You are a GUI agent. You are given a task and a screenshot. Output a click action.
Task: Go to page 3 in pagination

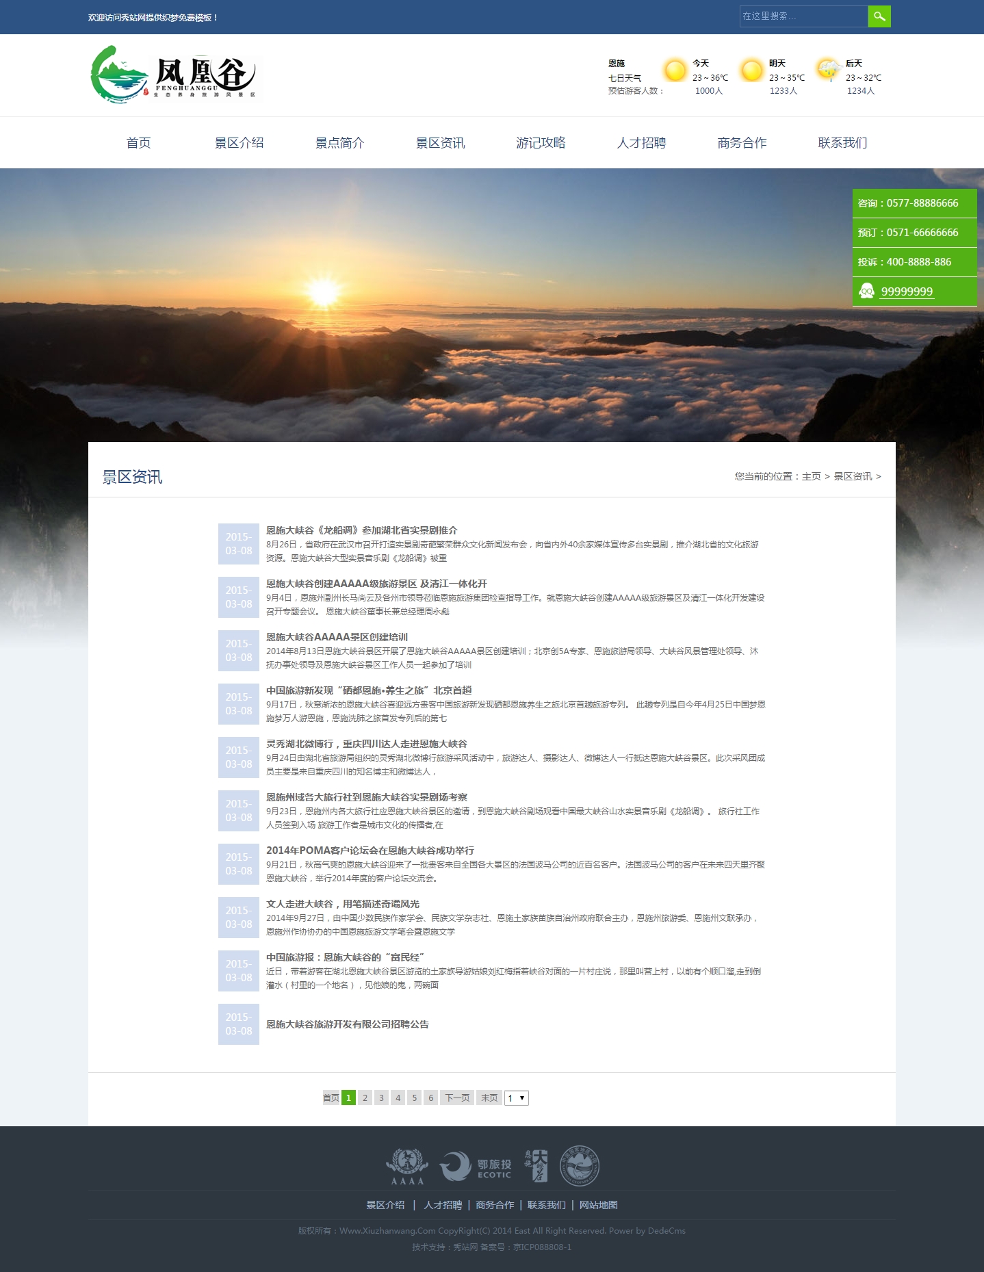coord(381,1098)
